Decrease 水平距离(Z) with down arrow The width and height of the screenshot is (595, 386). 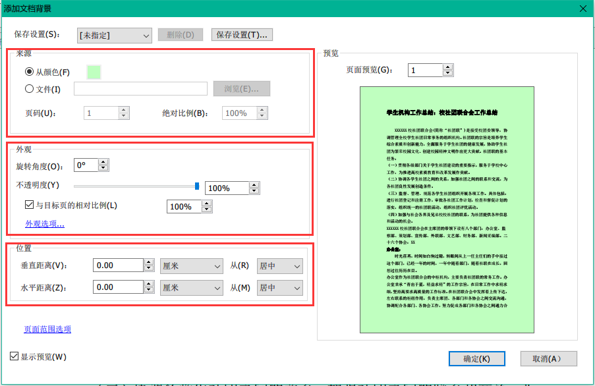(149, 290)
